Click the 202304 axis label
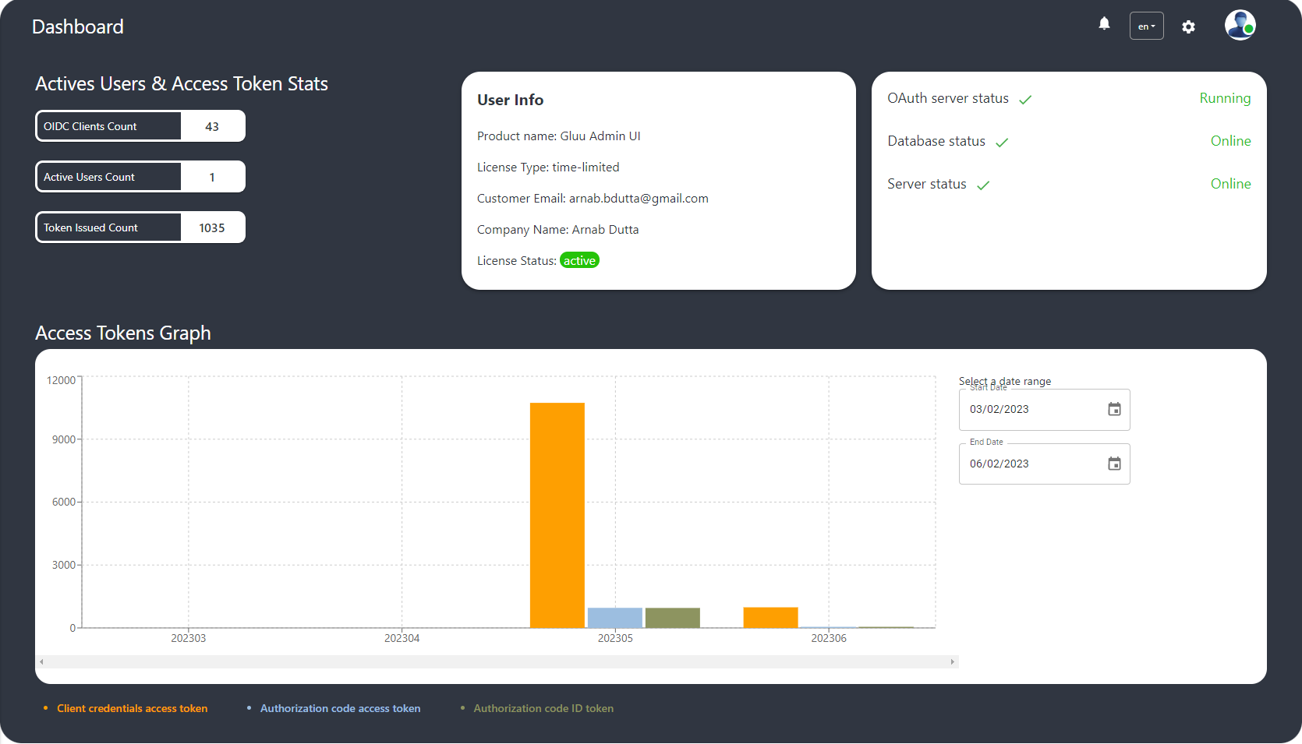 pos(402,638)
